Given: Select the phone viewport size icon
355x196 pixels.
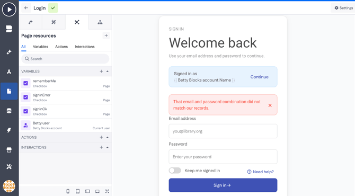Looking at the screenshot, I should (x=68, y=191).
